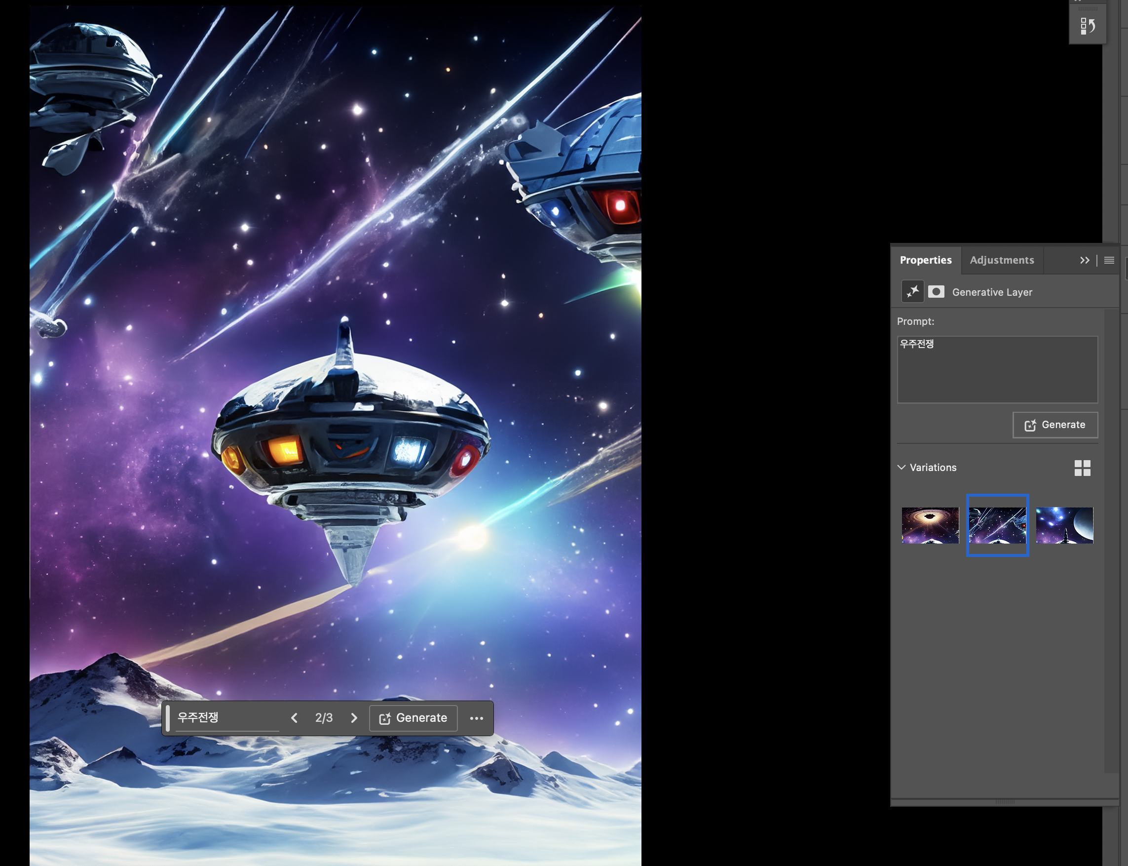Viewport: 1128px width, 866px height.
Task: Click the Prompt text box in Properties
Action: pos(997,370)
